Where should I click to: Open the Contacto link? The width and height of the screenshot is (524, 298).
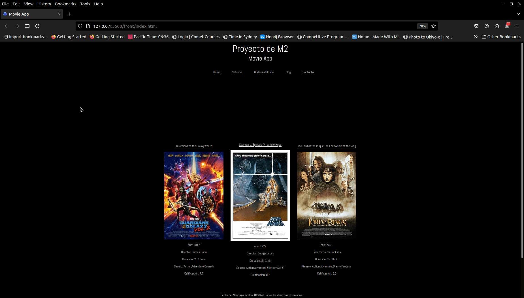point(308,72)
